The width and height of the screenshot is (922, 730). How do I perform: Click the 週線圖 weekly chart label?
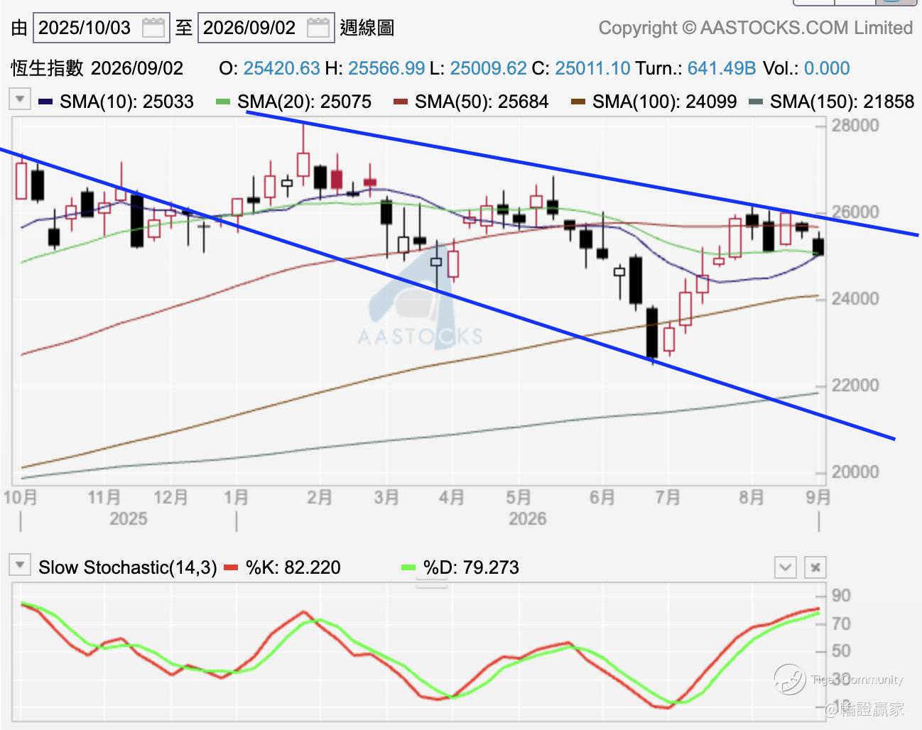tap(367, 28)
